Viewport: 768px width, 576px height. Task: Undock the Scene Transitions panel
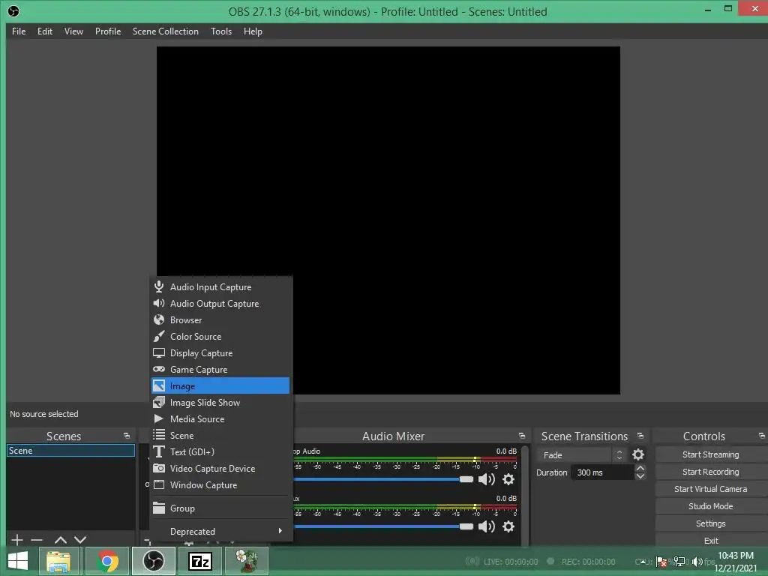pyautogui.click(x=640, y=436)
